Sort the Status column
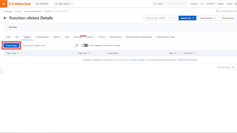Screen dimensions: 237x133 (176, 53)
